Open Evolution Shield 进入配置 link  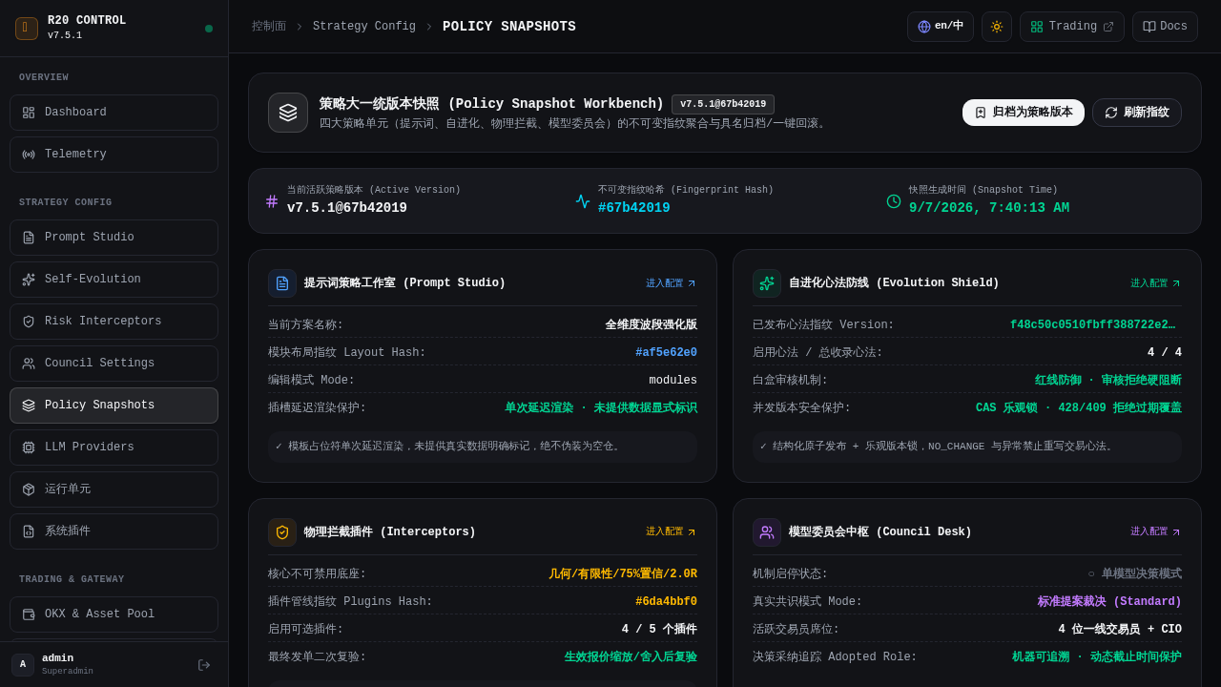1155,283
